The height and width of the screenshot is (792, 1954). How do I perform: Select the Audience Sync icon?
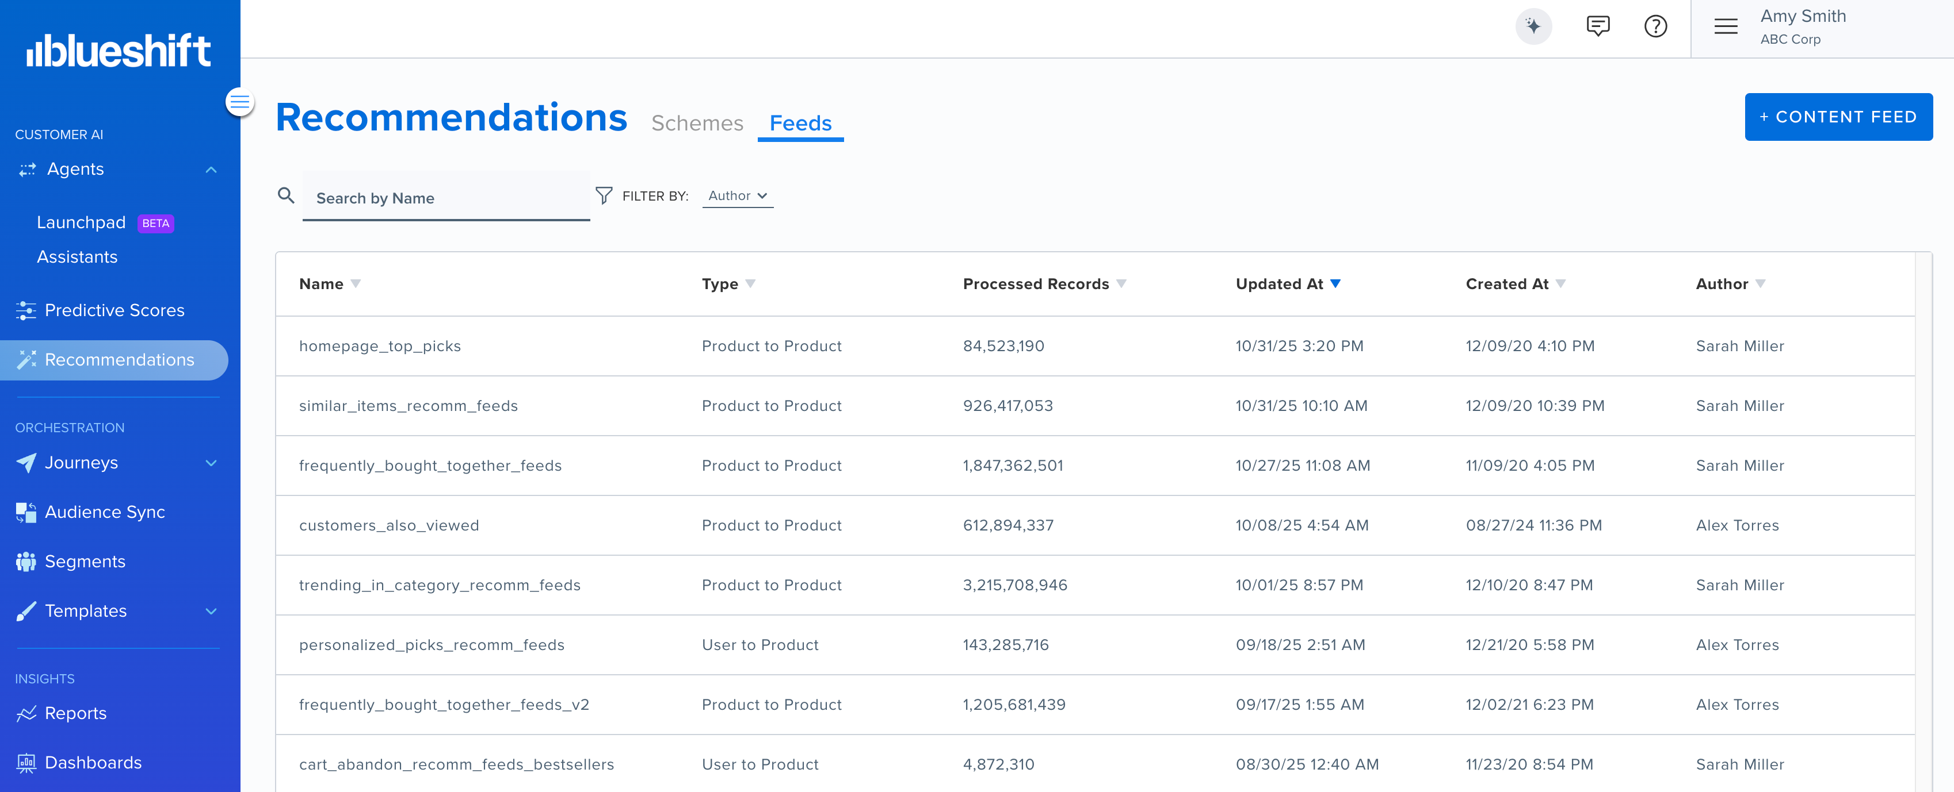pos(26,512)
